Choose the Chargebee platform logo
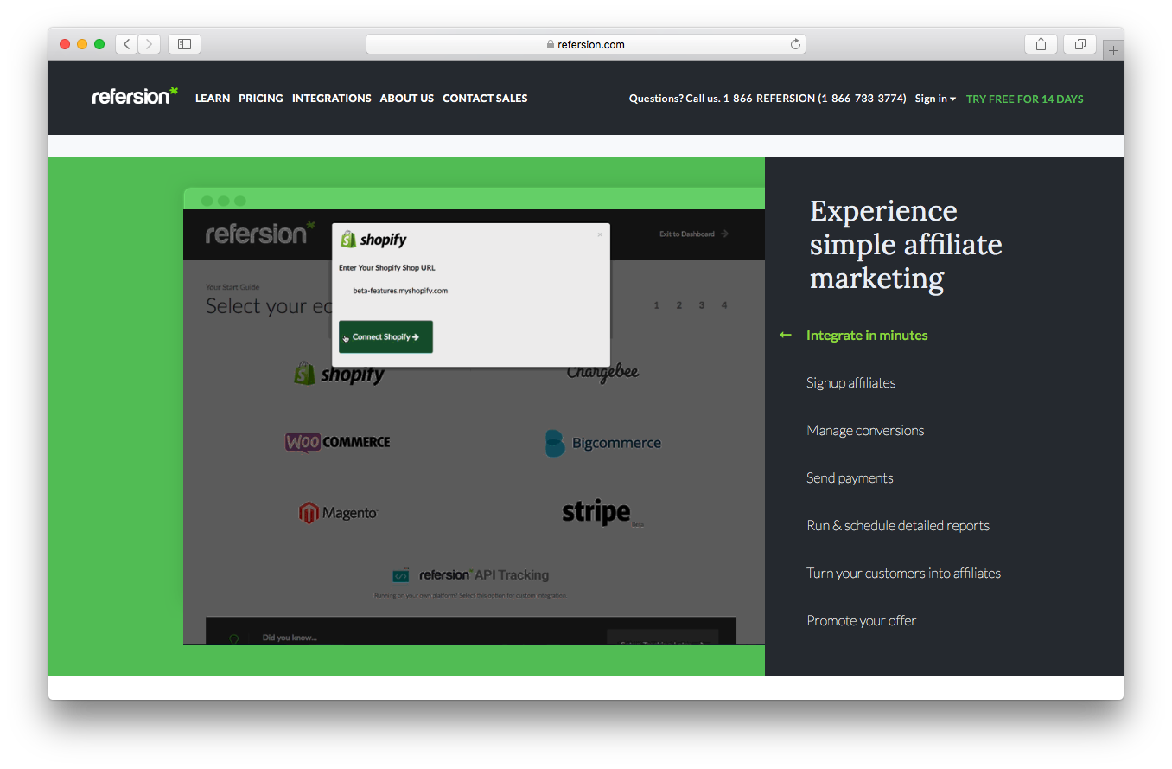 pos(603,373)
